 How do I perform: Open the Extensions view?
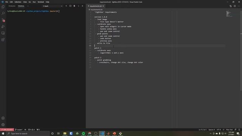pyautogui.click(x=3, y=40)
